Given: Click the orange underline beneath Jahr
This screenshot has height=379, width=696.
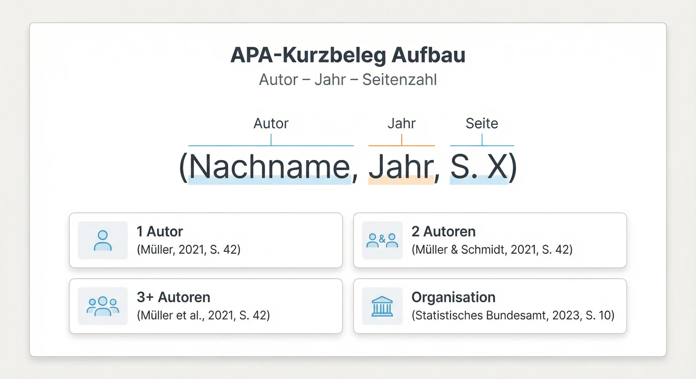Looking at the screenshot, I should pos(402,145).
